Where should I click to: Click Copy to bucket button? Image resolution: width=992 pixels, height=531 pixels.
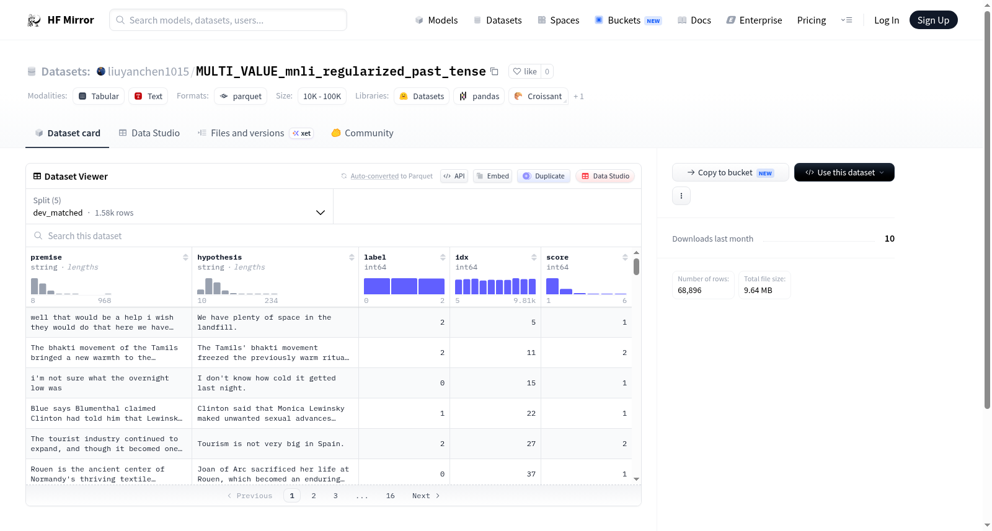coord(730,172)
